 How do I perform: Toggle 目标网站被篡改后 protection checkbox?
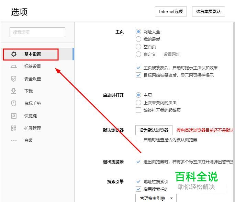pyautogui.click(x=138, y=75)
